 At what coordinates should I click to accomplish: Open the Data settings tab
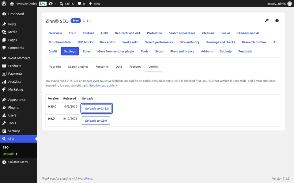[119, 67]
